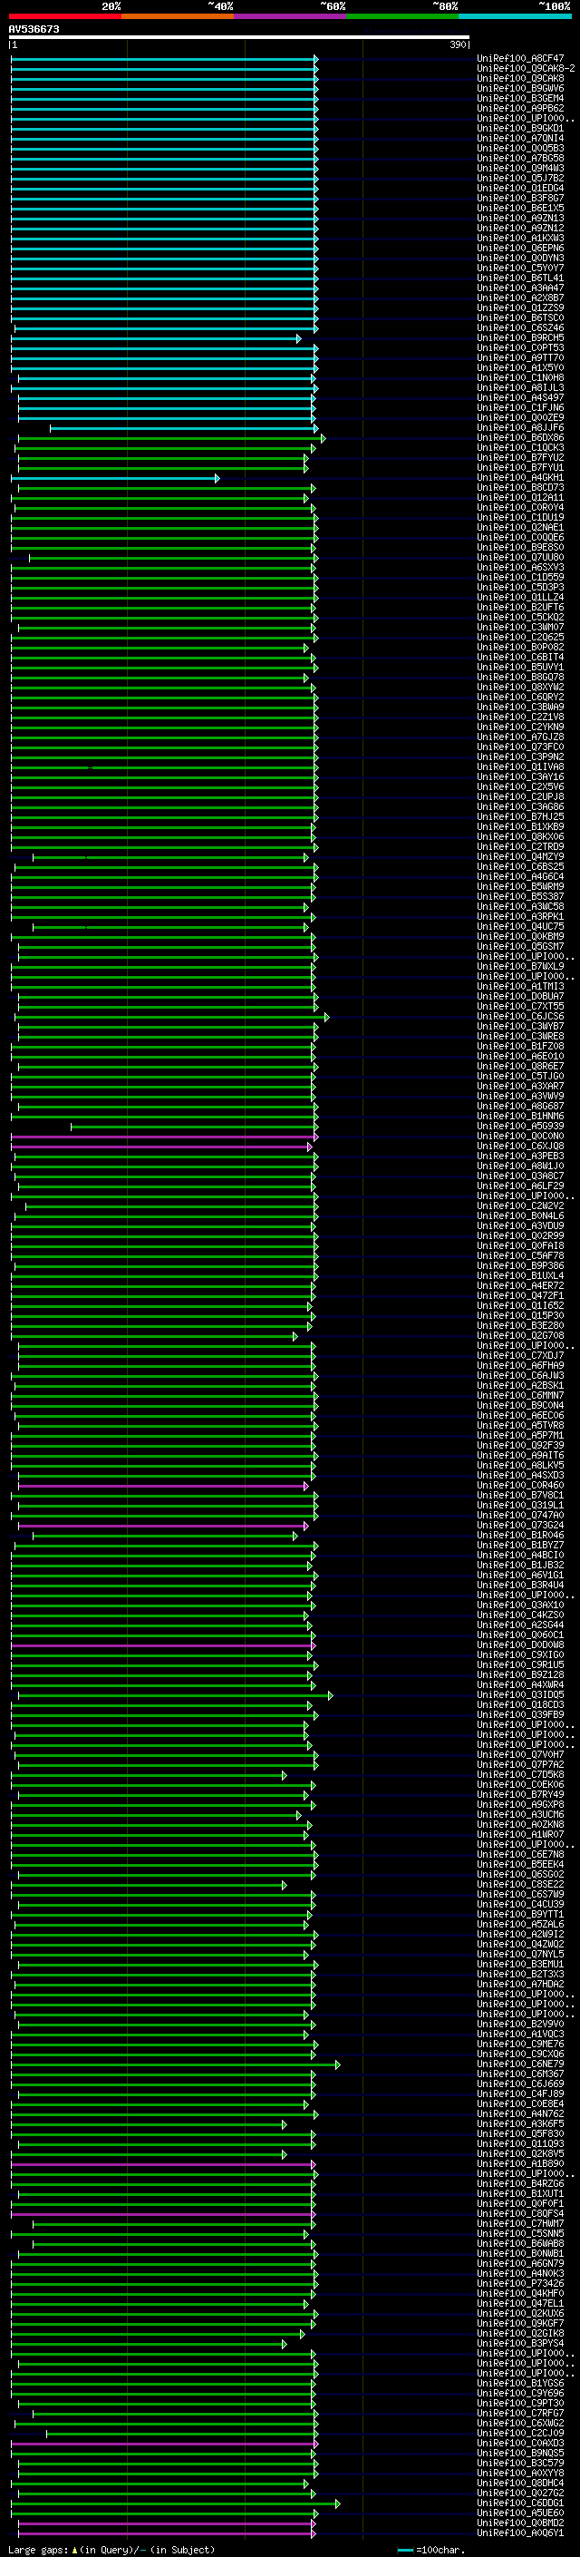Select hit UniRef100_C9PT30
The image size is (580, 2557).
tap(520, 2403)
